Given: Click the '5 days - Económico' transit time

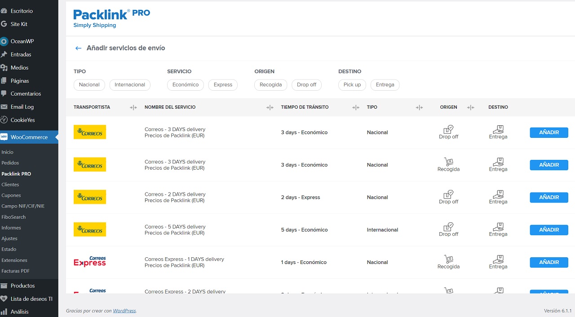Looking at the screenshot, I should tap(305, 230).
